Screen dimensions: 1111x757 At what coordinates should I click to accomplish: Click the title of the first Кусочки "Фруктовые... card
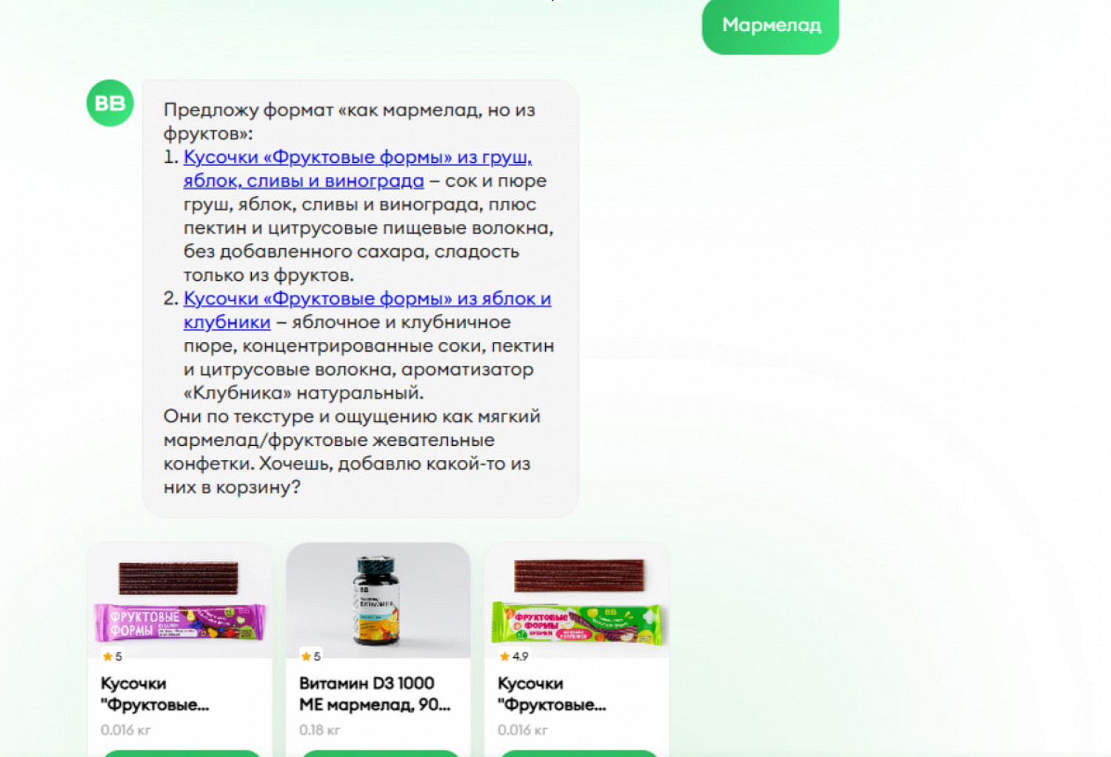(x=155, y=694)
